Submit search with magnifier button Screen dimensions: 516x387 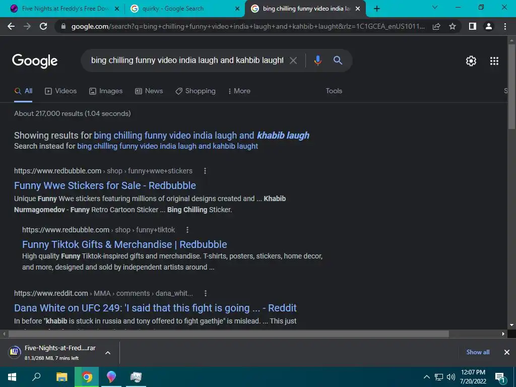[x=338, y=60]
